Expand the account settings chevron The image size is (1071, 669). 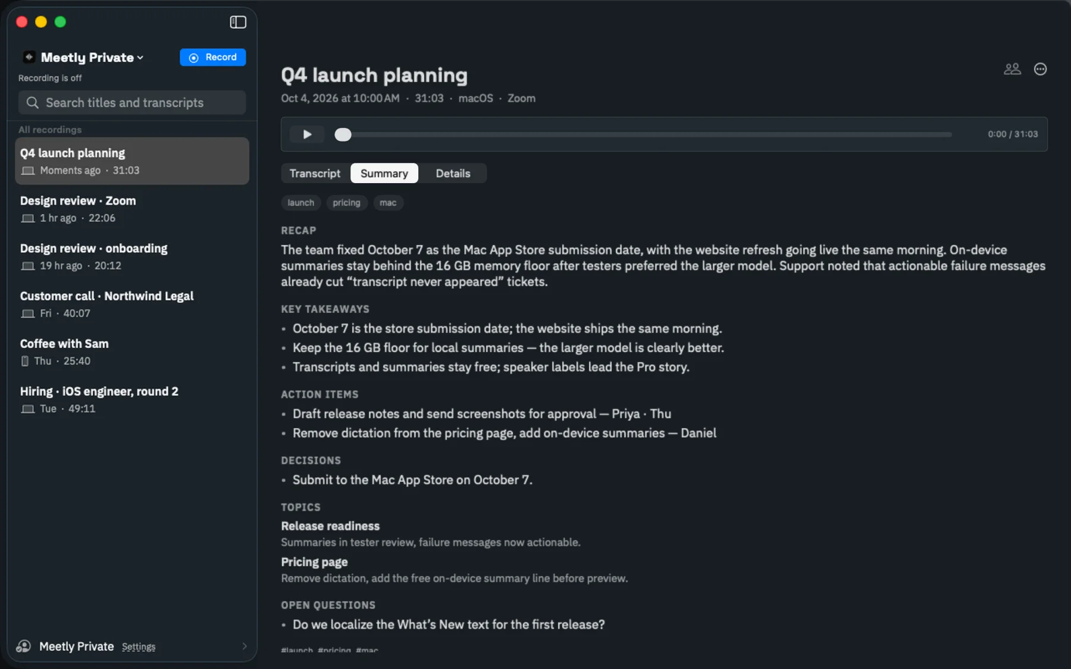point(245,646)
